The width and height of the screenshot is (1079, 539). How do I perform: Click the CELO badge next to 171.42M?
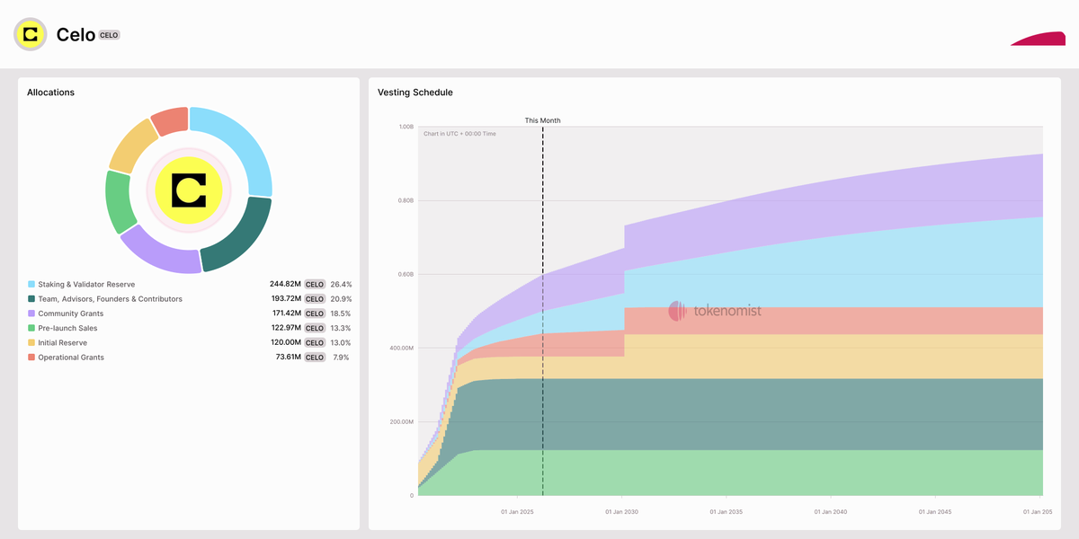(x=313, y=313)
